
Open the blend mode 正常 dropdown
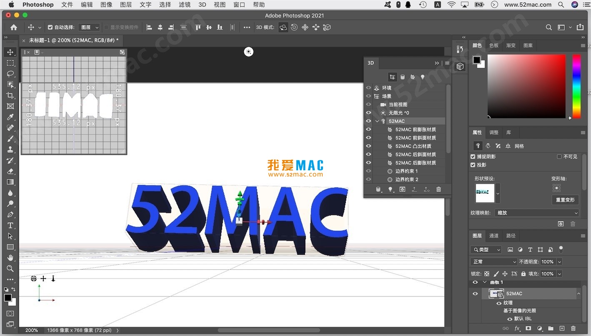493,262
